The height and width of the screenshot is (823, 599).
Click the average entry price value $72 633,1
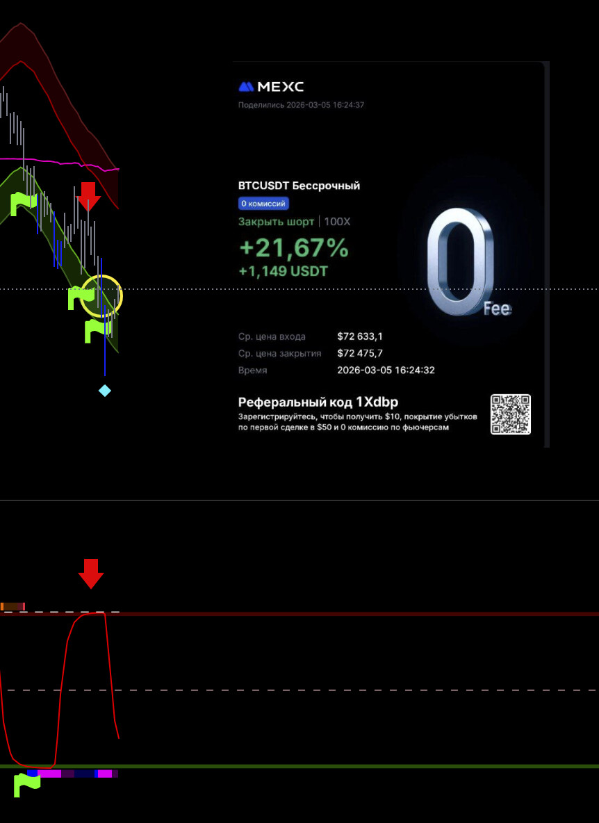click(x=360, y=336)
